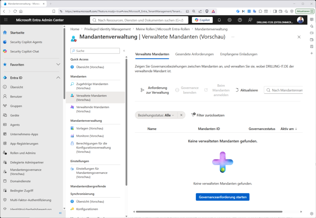This screenshot has width=316, height=218.
Task: Sort by Aktiv am column
Action: 289,129
